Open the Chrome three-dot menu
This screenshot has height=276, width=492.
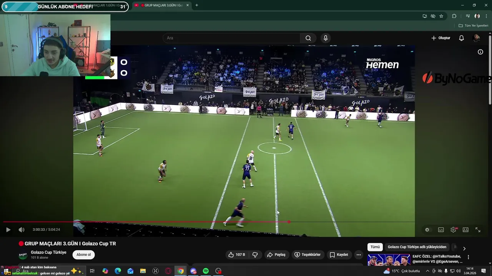pos(486,16)
